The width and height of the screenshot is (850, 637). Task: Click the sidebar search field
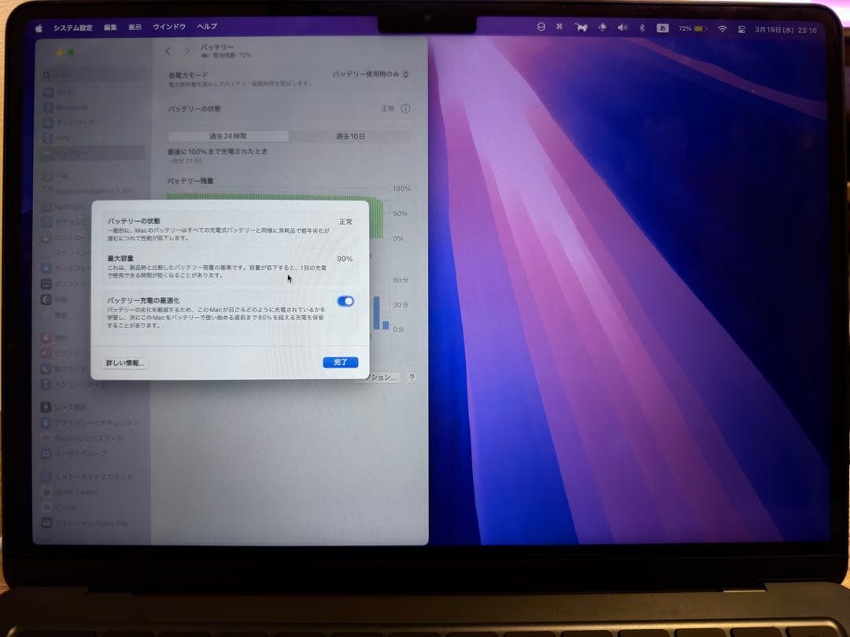click(79, 75)
